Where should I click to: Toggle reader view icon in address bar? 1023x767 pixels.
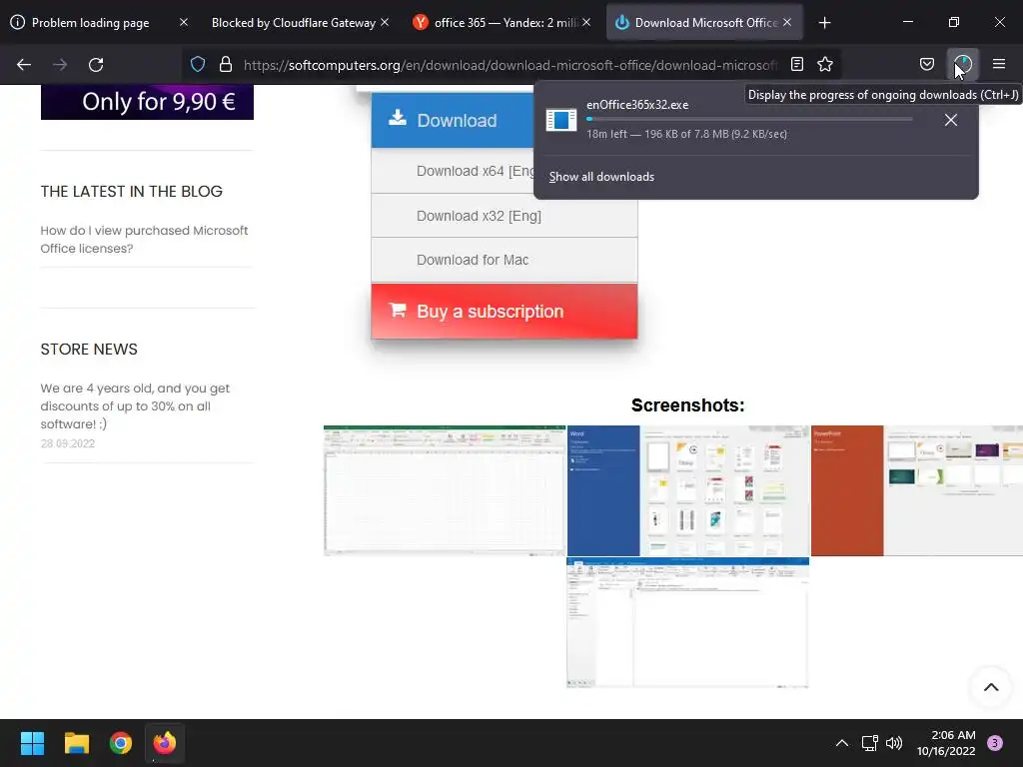coord(796,64)
